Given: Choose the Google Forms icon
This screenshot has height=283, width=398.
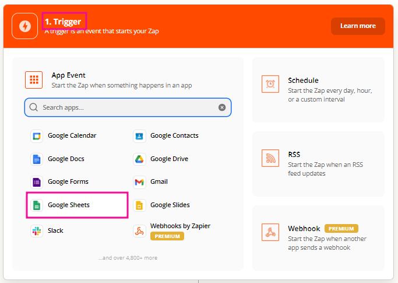Looking at the screenshot, I should click(37, 182).
